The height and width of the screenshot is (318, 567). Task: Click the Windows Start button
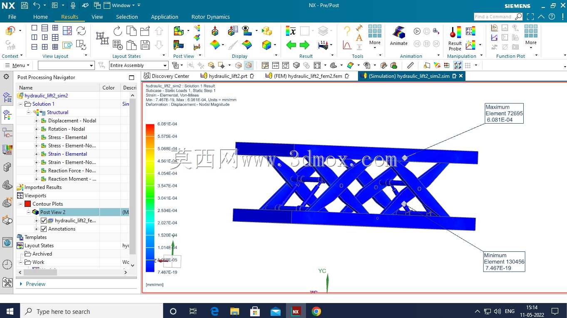(10, 311)
